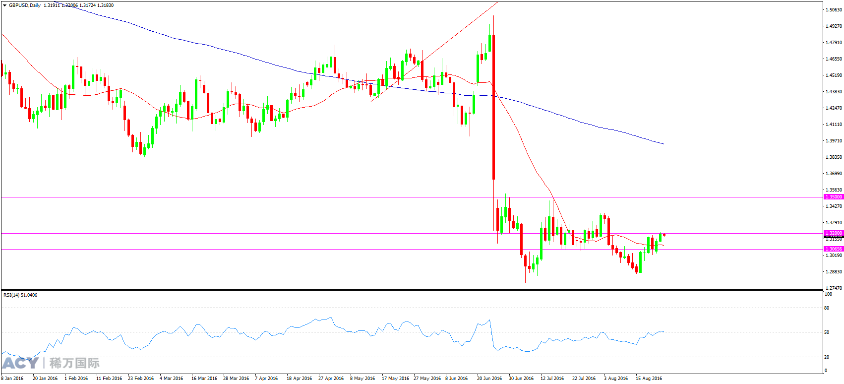Click the RSI(14) 51.0406 indicator label
The width and height of the screenshot is (844, 384).
click(20, 295)
